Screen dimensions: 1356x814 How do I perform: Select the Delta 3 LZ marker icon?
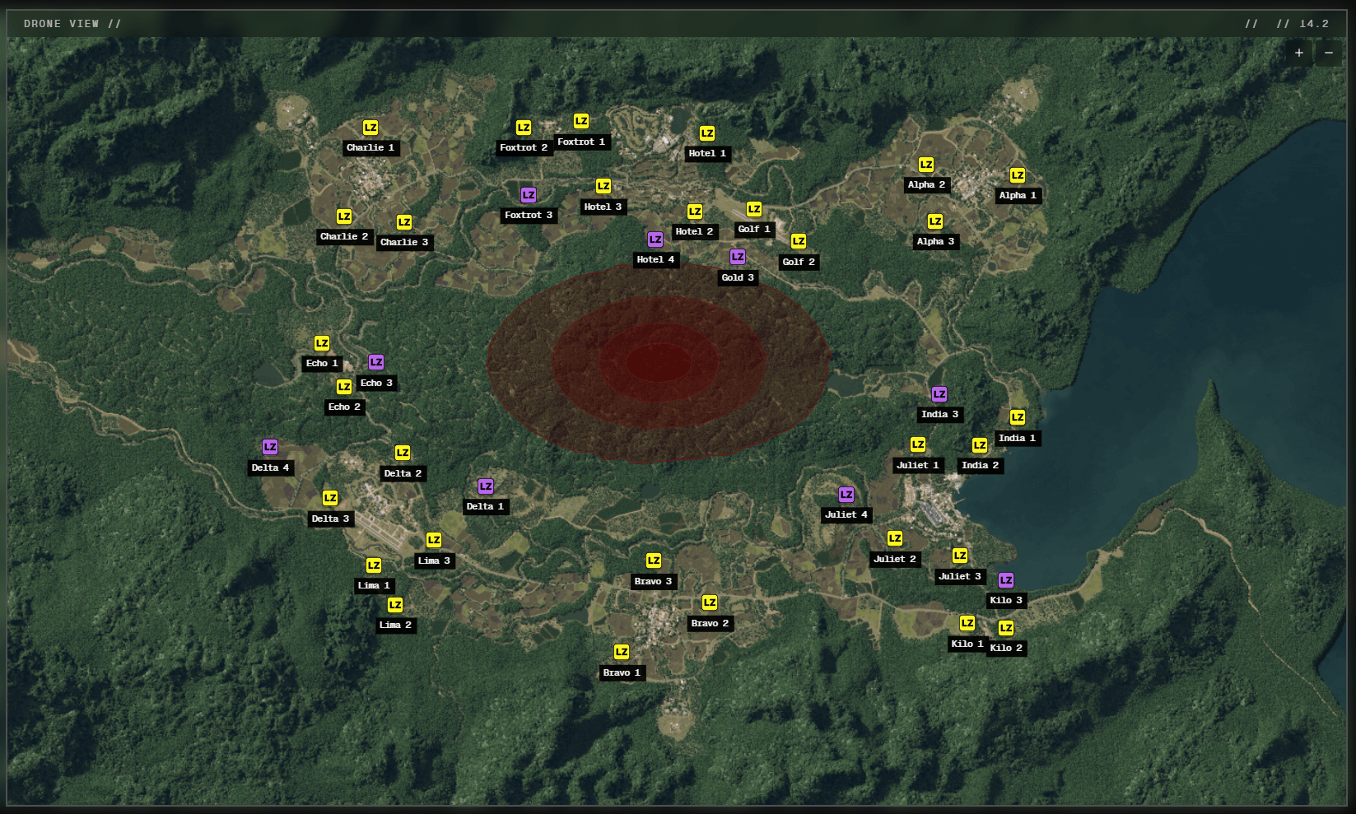coord(330,498)
